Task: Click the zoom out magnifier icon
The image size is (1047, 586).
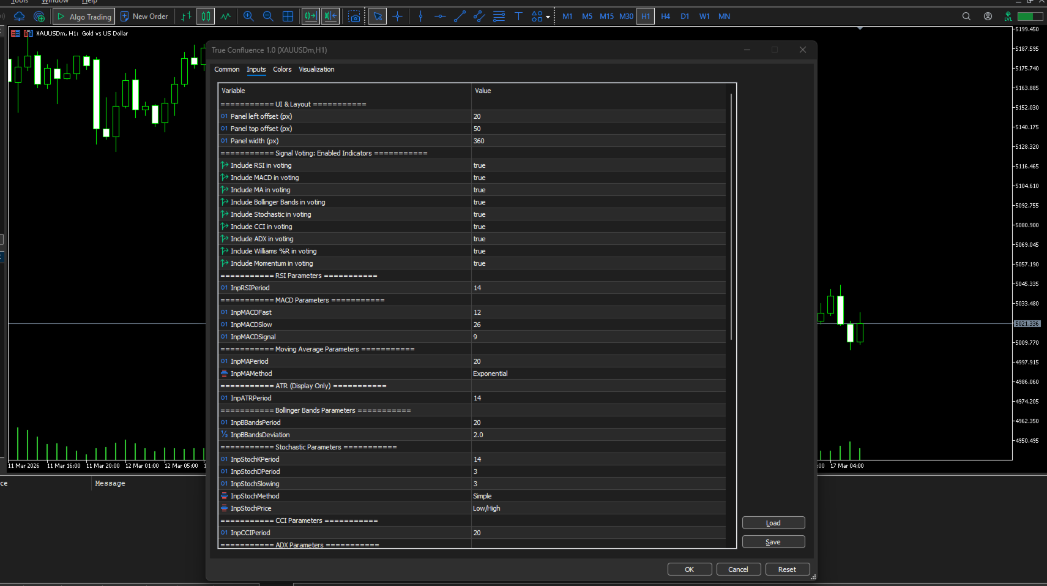Action: tap(268, 17)
